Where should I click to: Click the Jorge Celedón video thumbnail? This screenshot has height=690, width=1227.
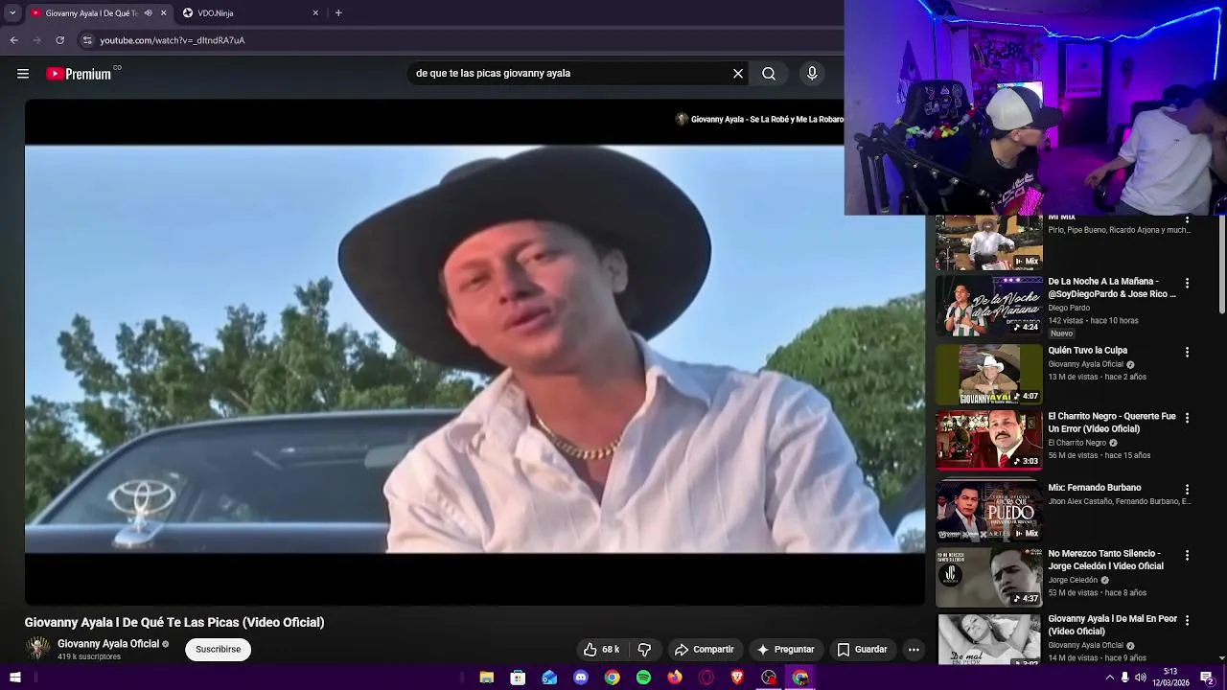pyautogui.click(x=988, y=578)
